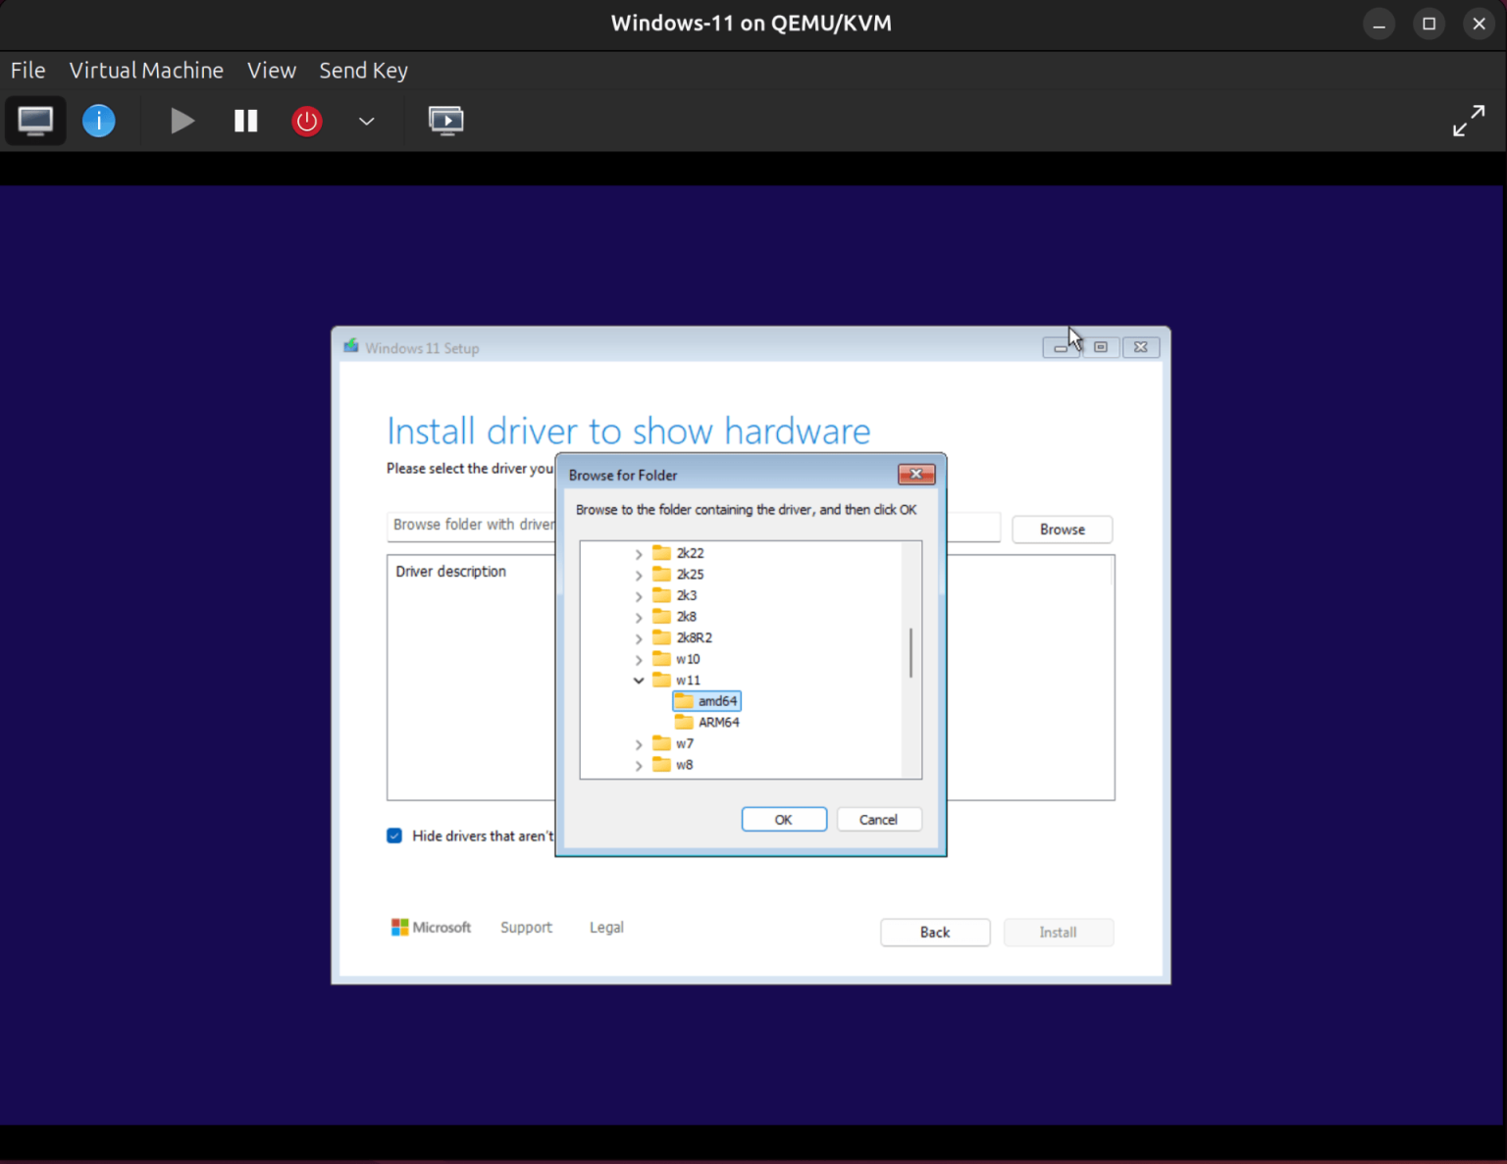Open the shutdown options dropdown arrow
Screen dimensions: 1507x1164
coord(366,122)
